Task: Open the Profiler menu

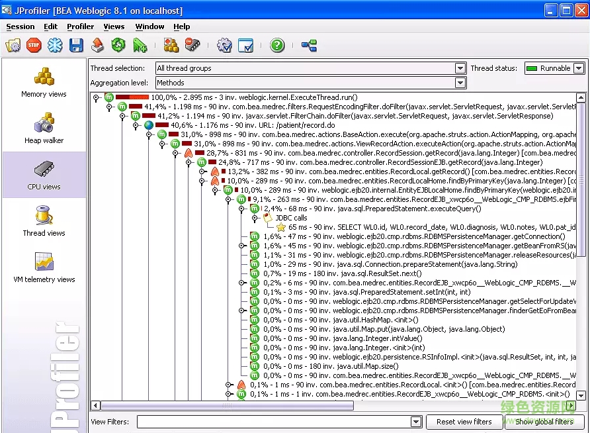Action: (80, 26)
